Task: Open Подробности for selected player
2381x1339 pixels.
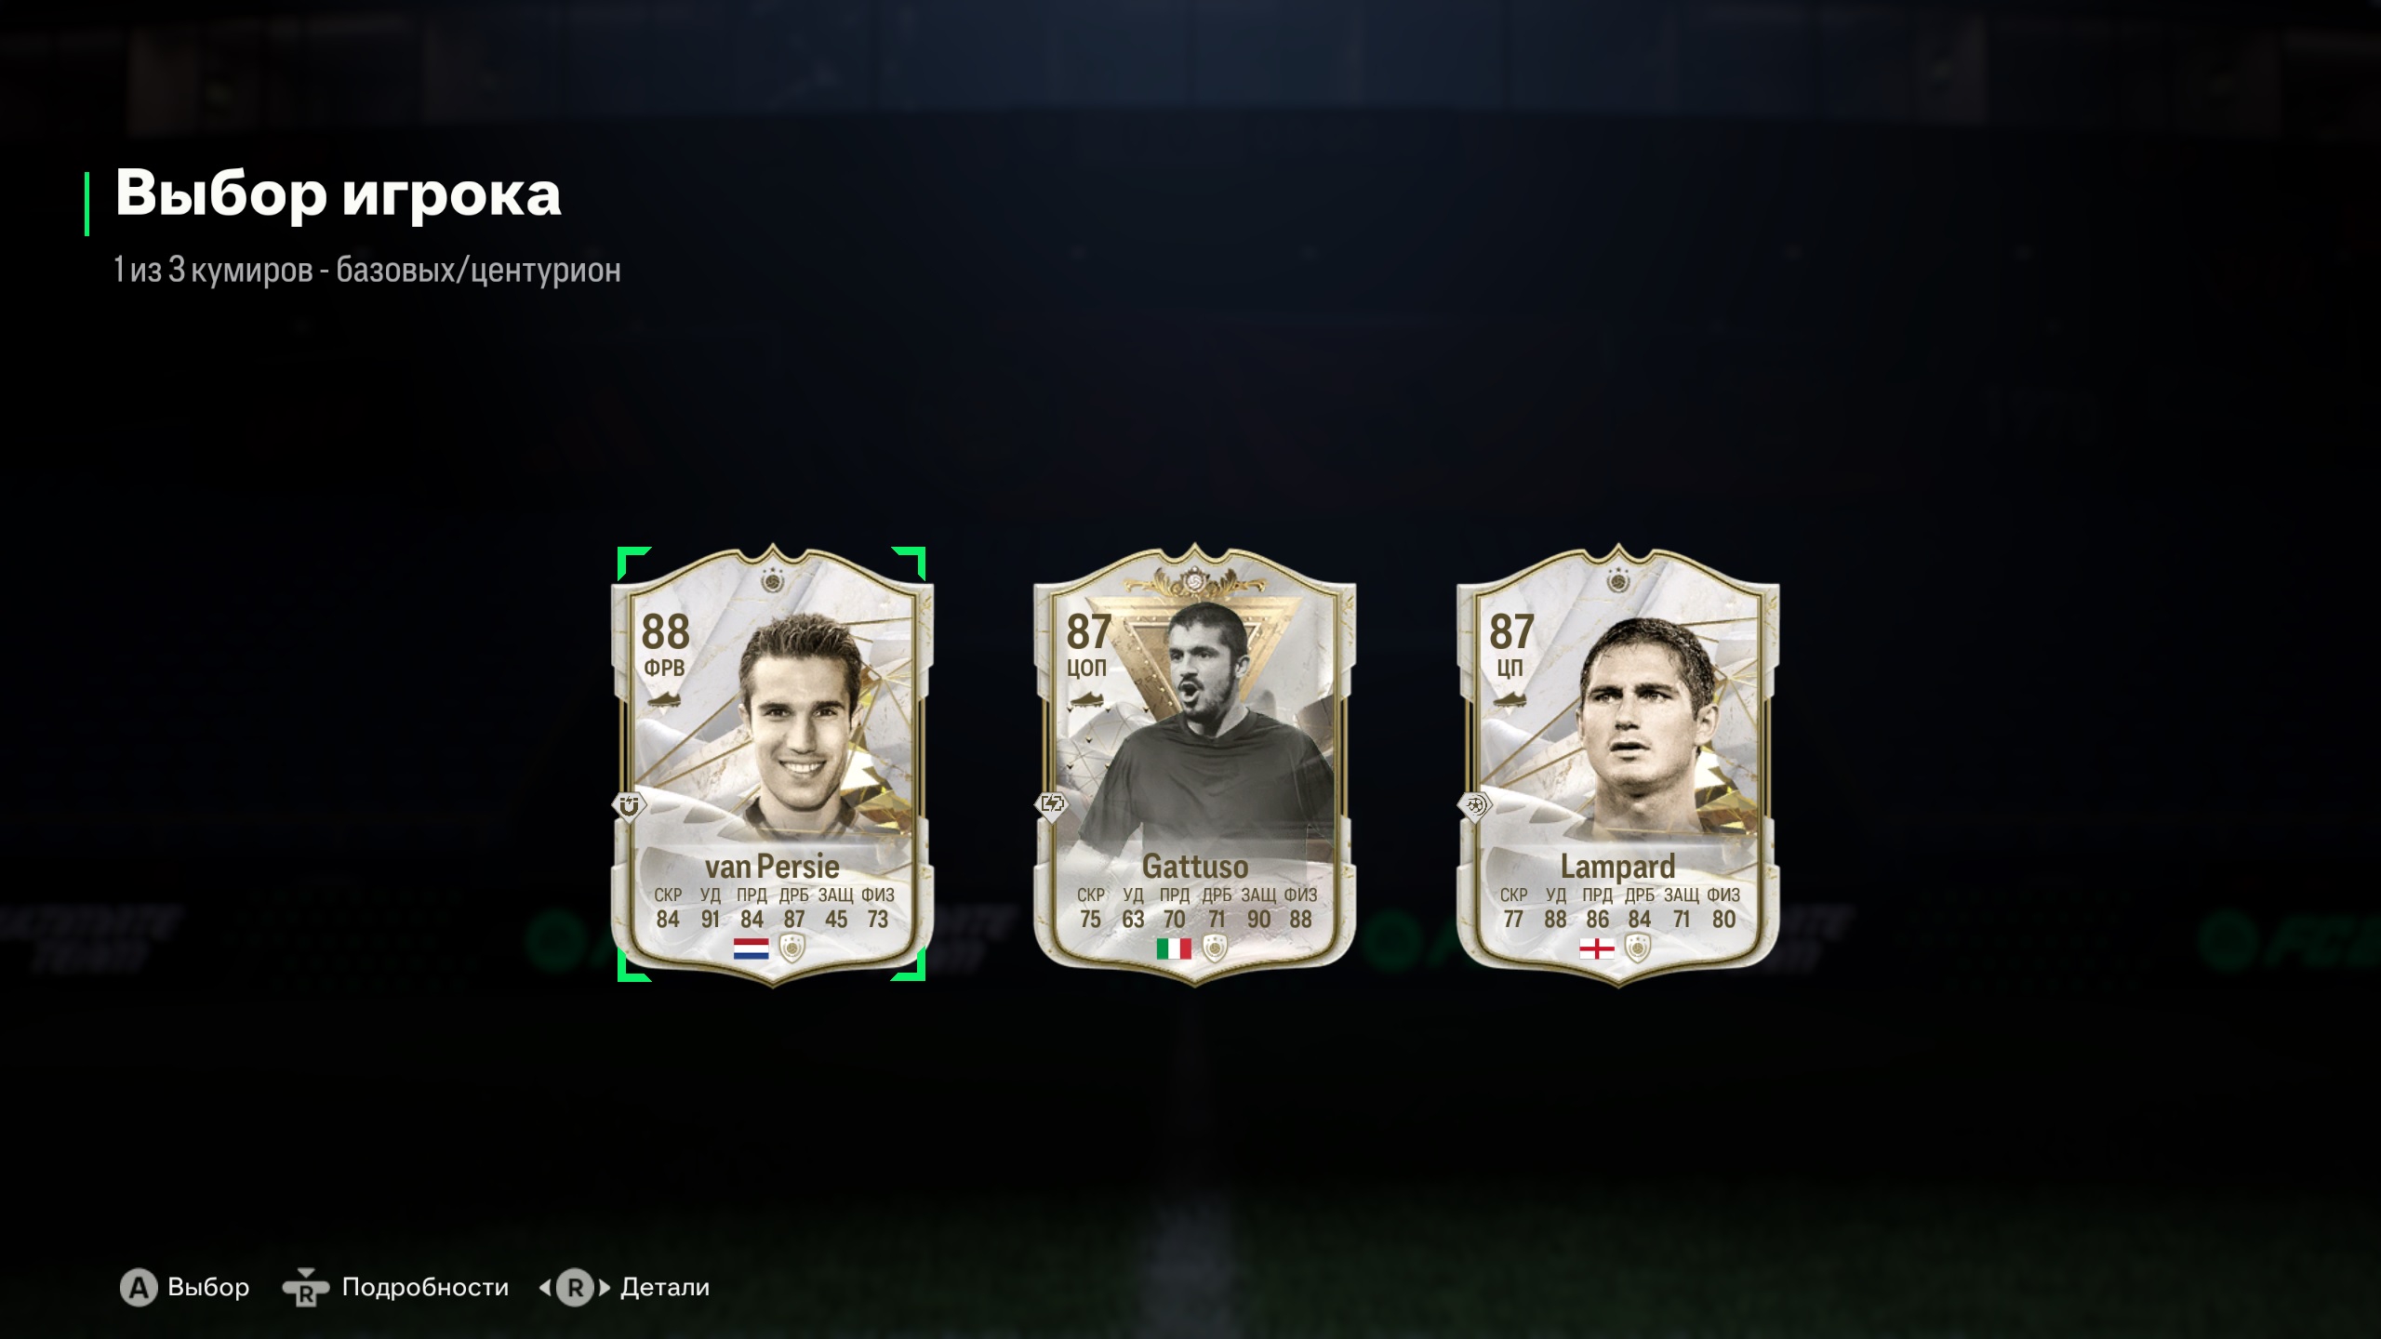Action: click(x=425, y=1288)
